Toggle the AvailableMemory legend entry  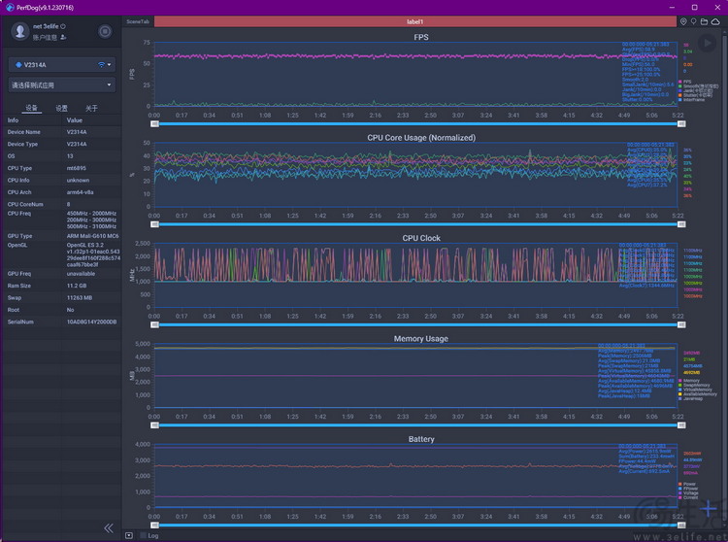pos(698,394)
